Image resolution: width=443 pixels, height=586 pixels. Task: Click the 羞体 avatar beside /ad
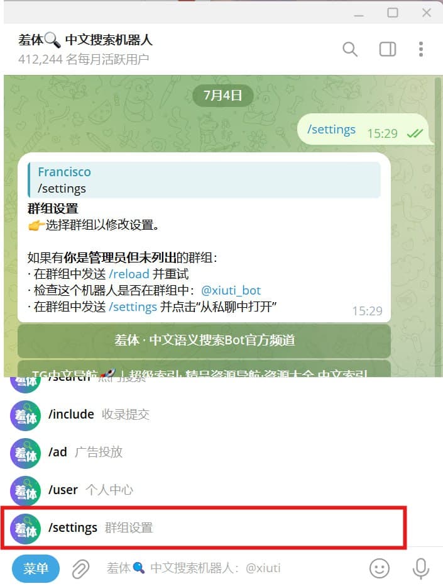(x=25, y=453)
